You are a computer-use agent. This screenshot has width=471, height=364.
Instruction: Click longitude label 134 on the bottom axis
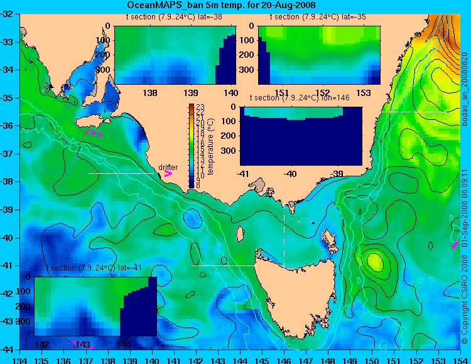coord(20,360)
